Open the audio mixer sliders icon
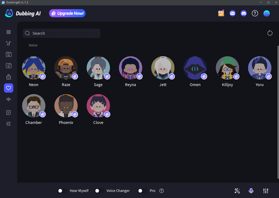Screen dimensions: 279x198 (x=266, y=191)
